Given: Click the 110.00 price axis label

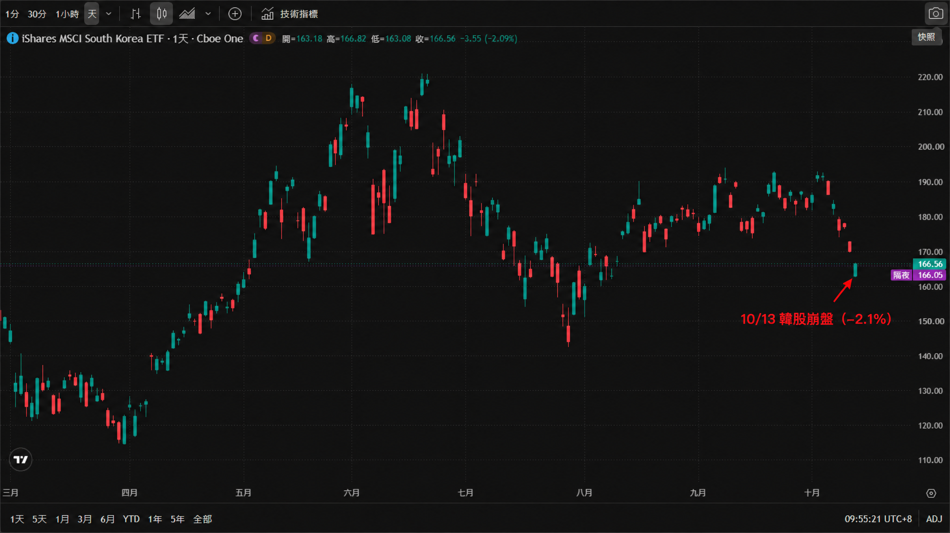Looking at the screenshot, I should (930, 460).
